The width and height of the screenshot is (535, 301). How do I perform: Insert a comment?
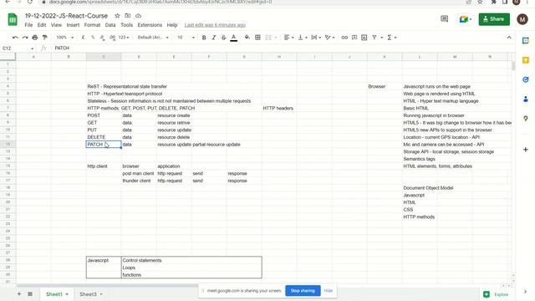click(x=354, y=38)
